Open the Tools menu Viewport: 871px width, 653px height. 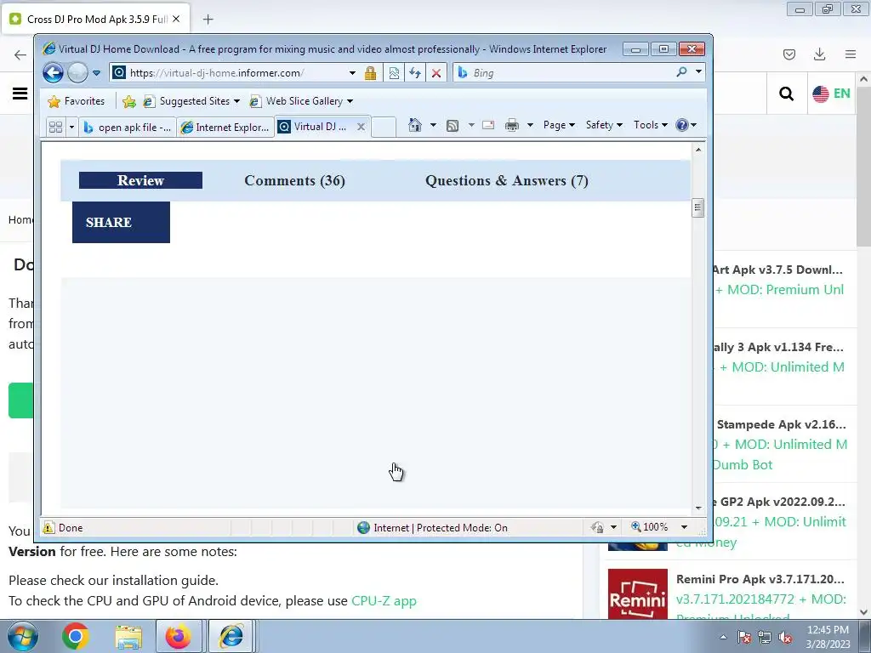[x=651, y=125]
